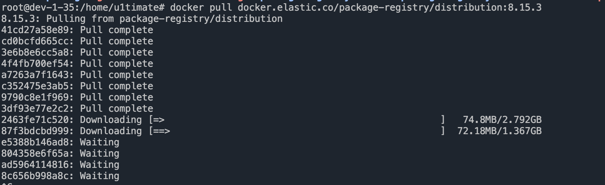The image size is (605, 185).
Task: Click progress bar arrow of layer 2463fe71c520
Action: tap(159, 120)
